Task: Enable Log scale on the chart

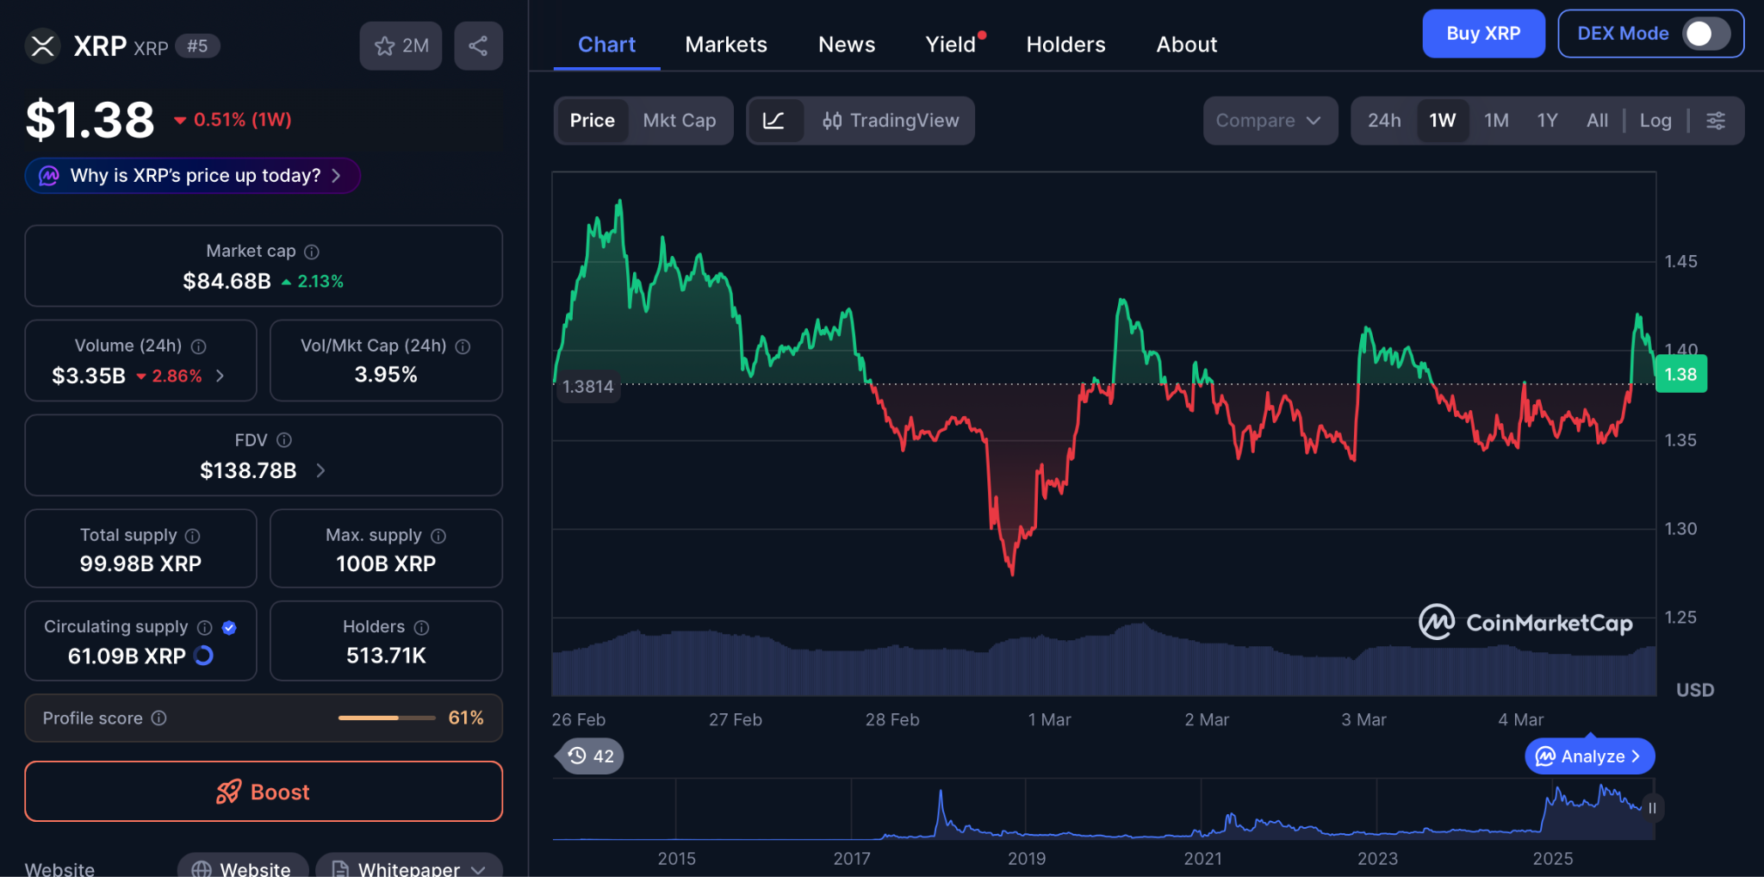Action: tap(1655, 121)
